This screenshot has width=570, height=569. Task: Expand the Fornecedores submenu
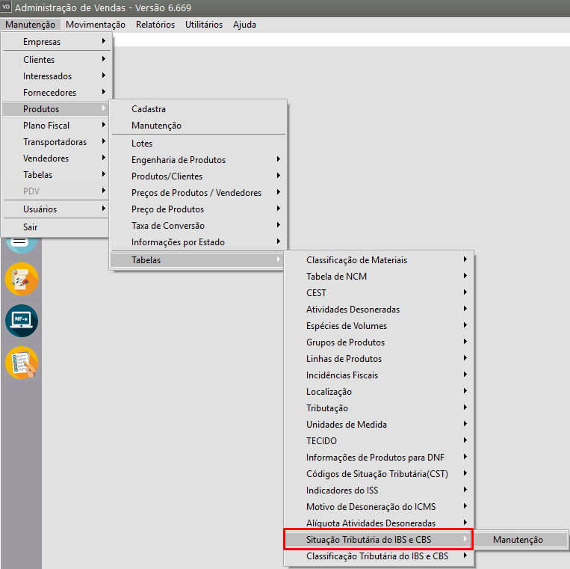click(x=49, y=93)
